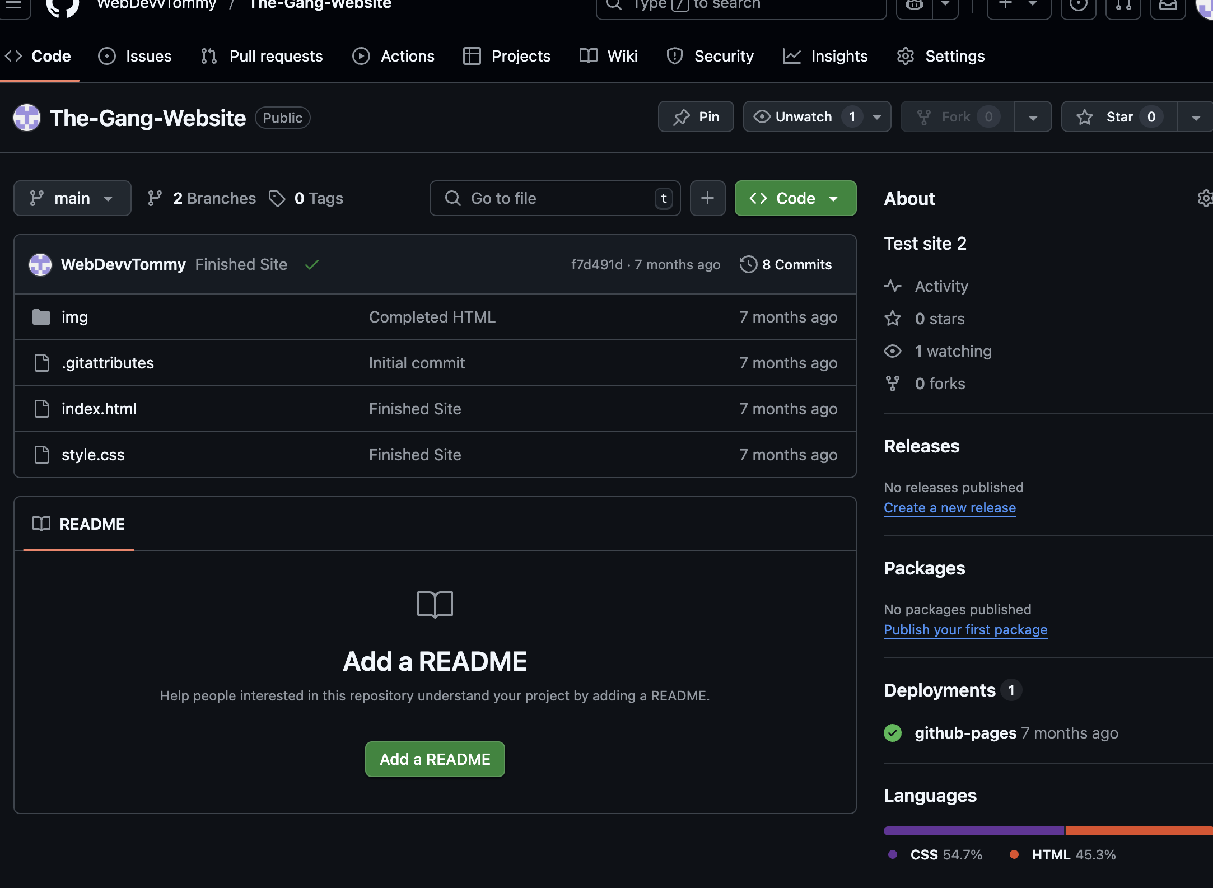Screen dimensions: 1213x888
Task: Click the purple CSS language bar segment
Action: pos(974,831)
